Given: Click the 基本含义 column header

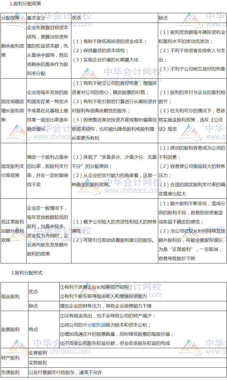Looking at the screenshot, I should click(x=36, y=18).
